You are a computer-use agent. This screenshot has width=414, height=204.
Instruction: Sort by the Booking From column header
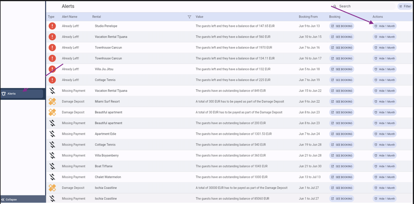coord(308,17)
